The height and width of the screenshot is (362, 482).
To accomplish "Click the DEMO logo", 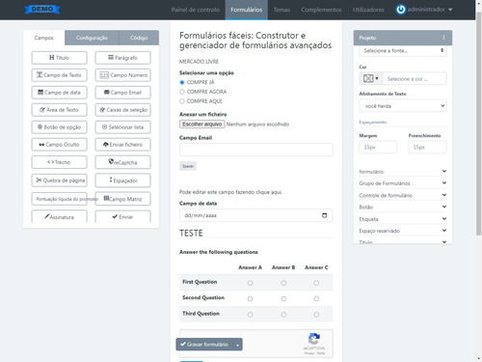I will coord(42,10).
